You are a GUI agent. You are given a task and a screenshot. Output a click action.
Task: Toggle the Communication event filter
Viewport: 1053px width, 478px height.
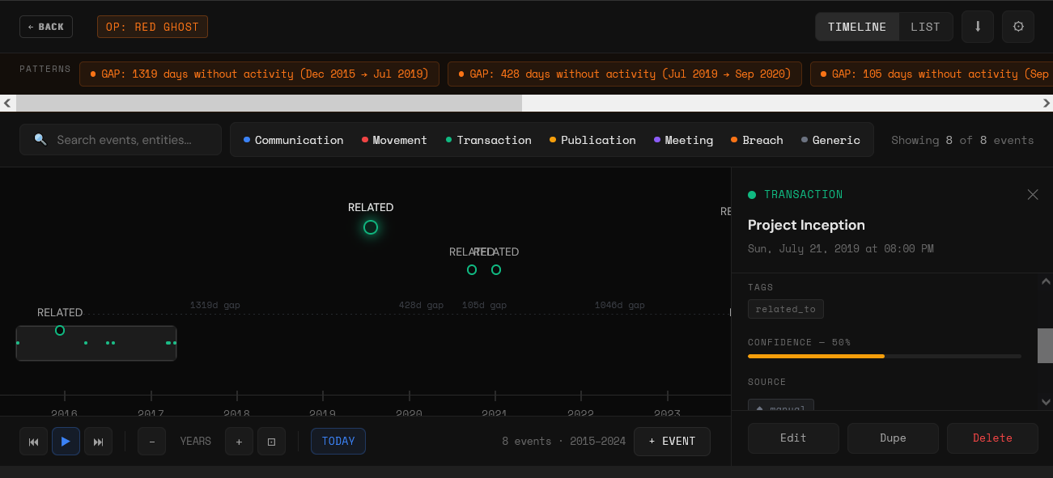tap(294, 140)
